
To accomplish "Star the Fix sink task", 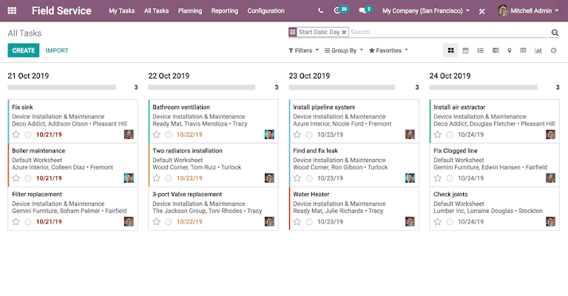I will click(x=16, y=135).
